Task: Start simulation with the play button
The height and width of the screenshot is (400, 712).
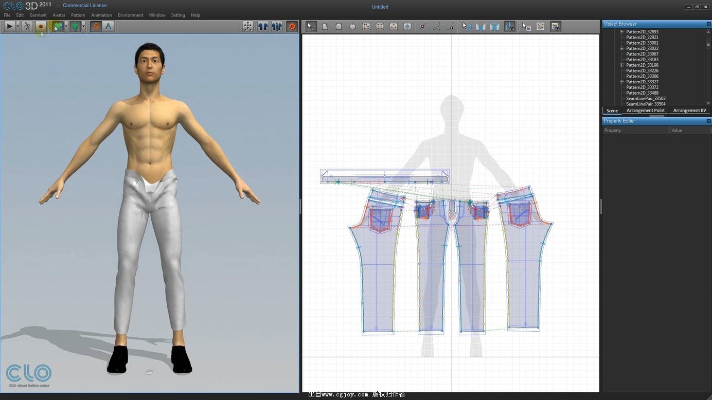Action: tap(9, 26)
